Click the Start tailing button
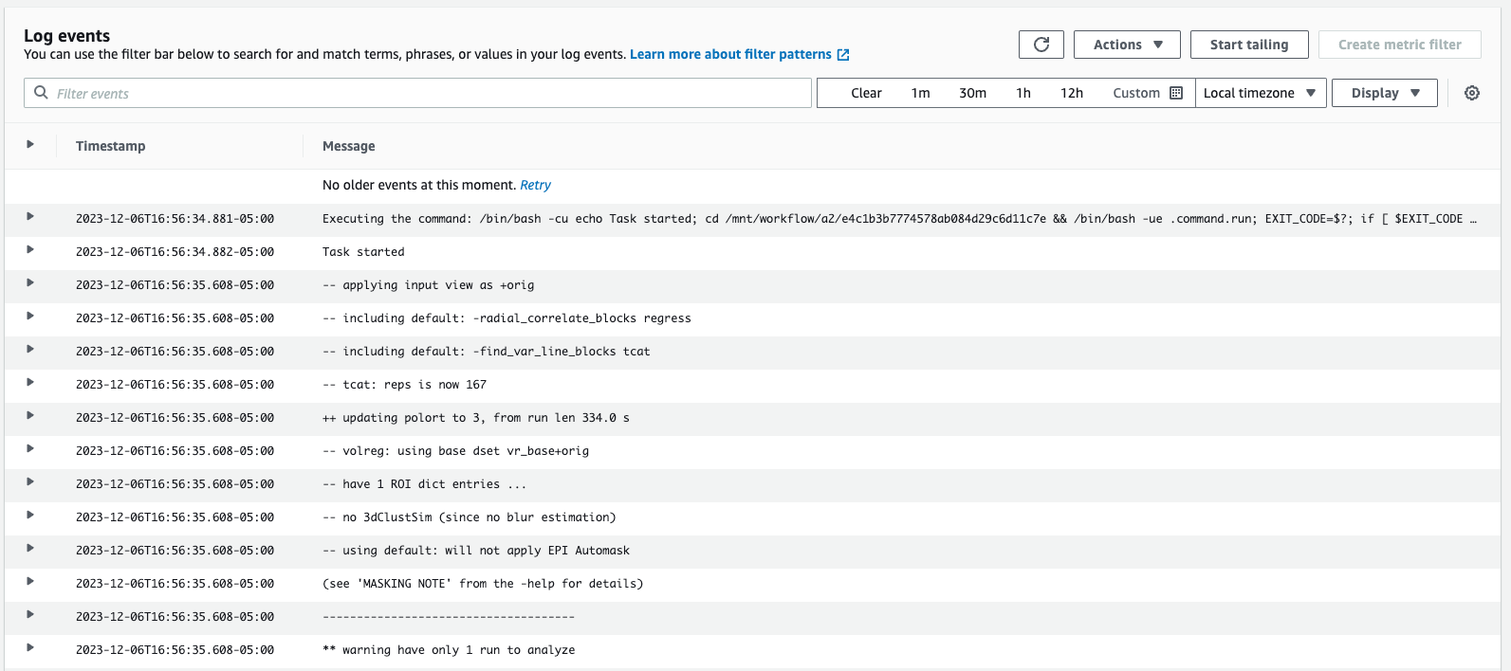Viewport: 1511px width, 671px height. (x=1248, y=45)
